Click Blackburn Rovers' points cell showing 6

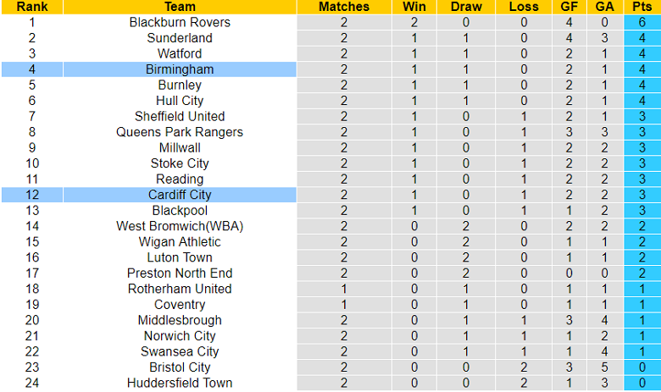click(x=643, y=22)
